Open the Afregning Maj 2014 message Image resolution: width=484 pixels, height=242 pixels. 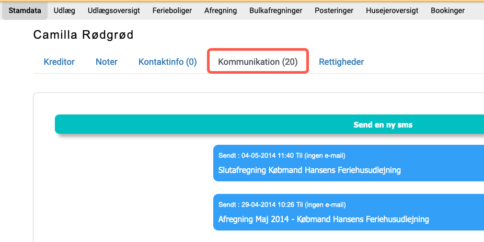(x=324, y=219)
